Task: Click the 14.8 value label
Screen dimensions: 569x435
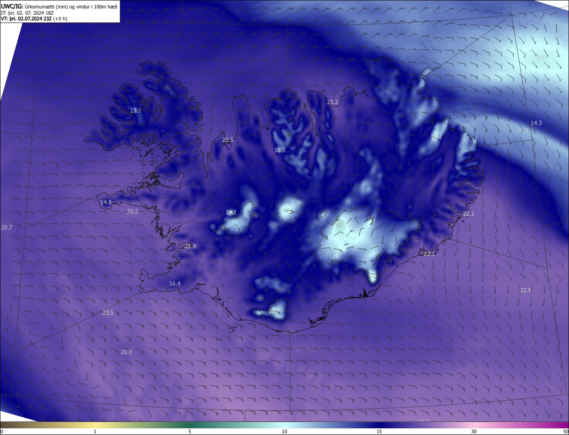Action: 106,202
